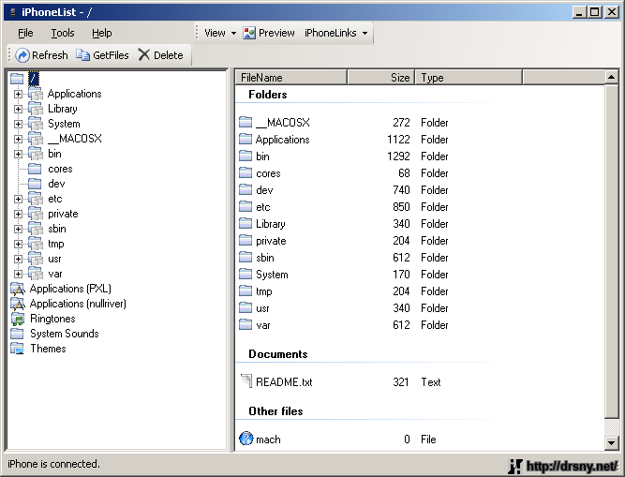Select usr label in the folder tree
Image resolution: width=625 pixels, height=477 pixels.
click(54, 259)
